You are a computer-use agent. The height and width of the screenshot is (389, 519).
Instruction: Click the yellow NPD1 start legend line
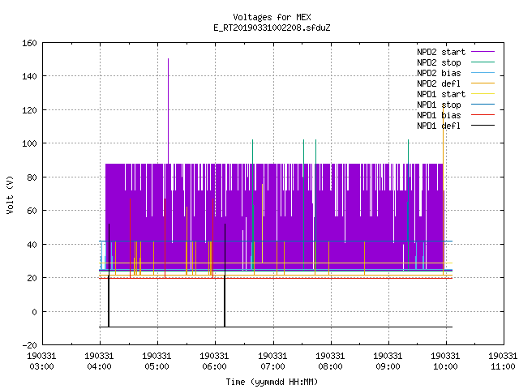click(x=483, y=94)
